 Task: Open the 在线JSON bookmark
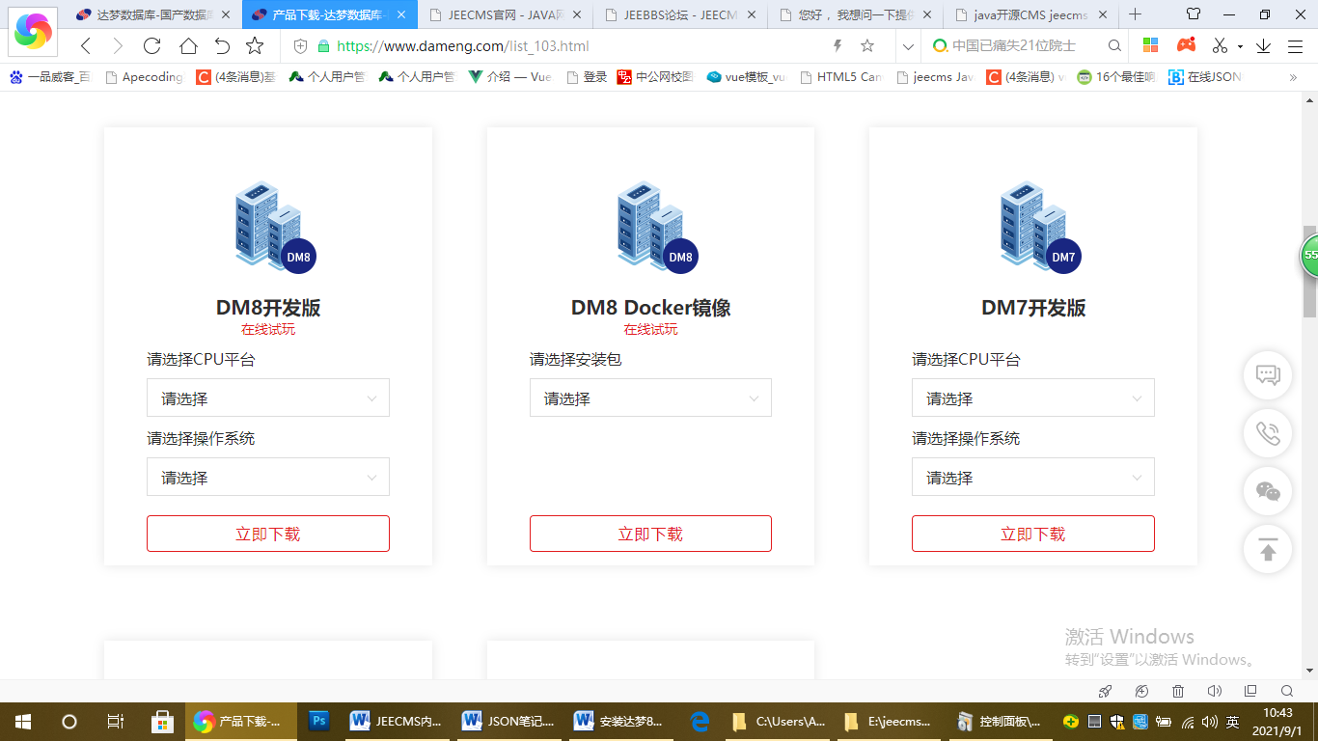(x=1204, y=77)
